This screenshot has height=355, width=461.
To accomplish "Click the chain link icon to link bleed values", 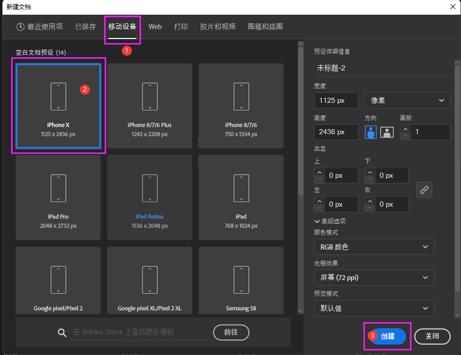I will coord(424,190).
